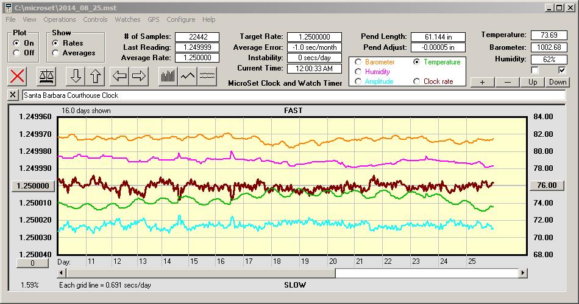The height and width of the screenshot is (304, 579).
Task: Click the Barometer value field
Action: point(549,47)
